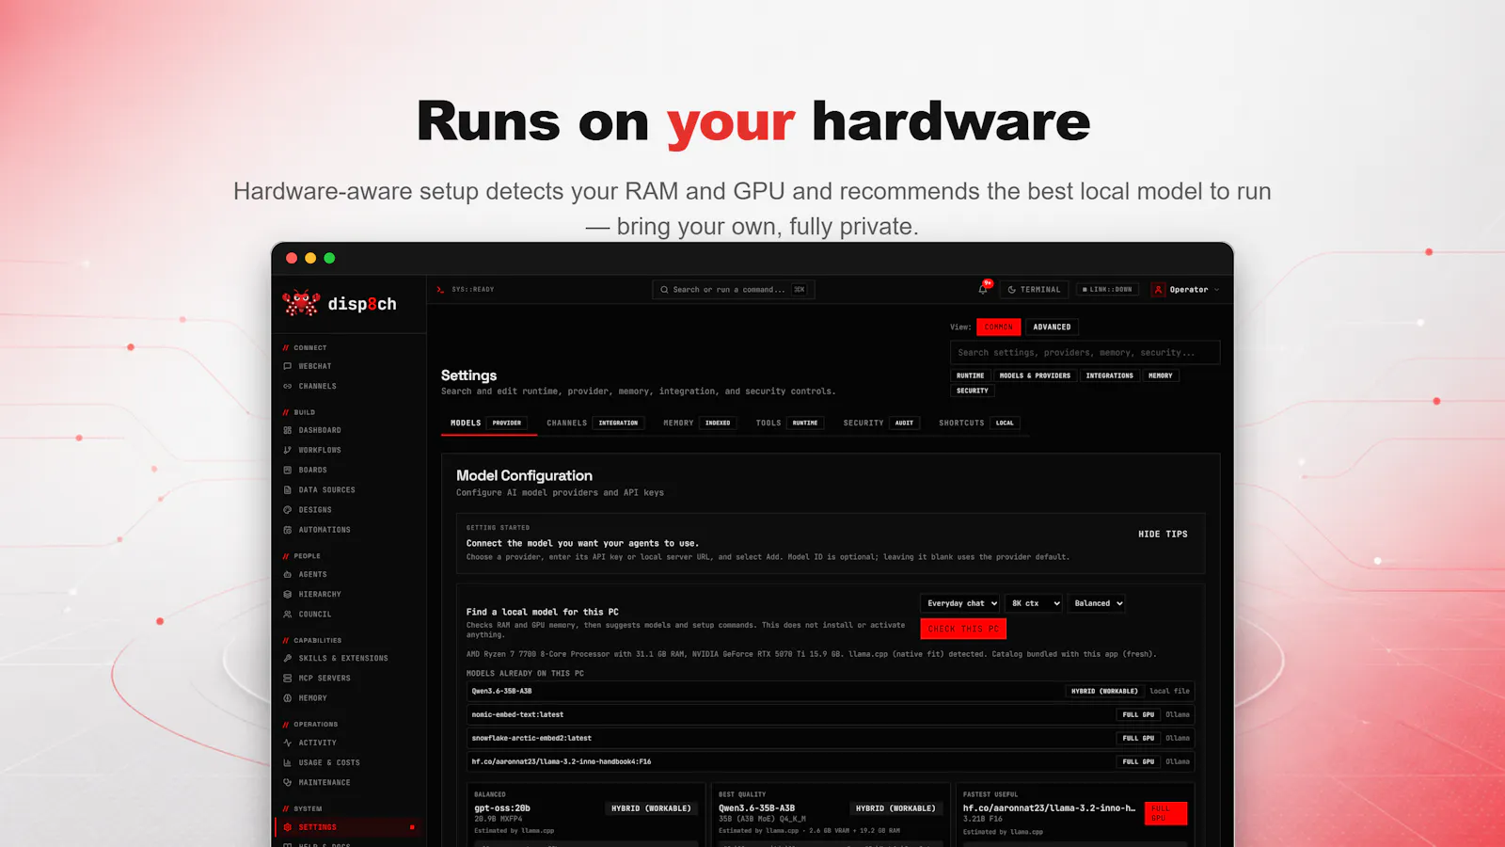
Task: Open the Terminal button
Action: [1034, 290]
